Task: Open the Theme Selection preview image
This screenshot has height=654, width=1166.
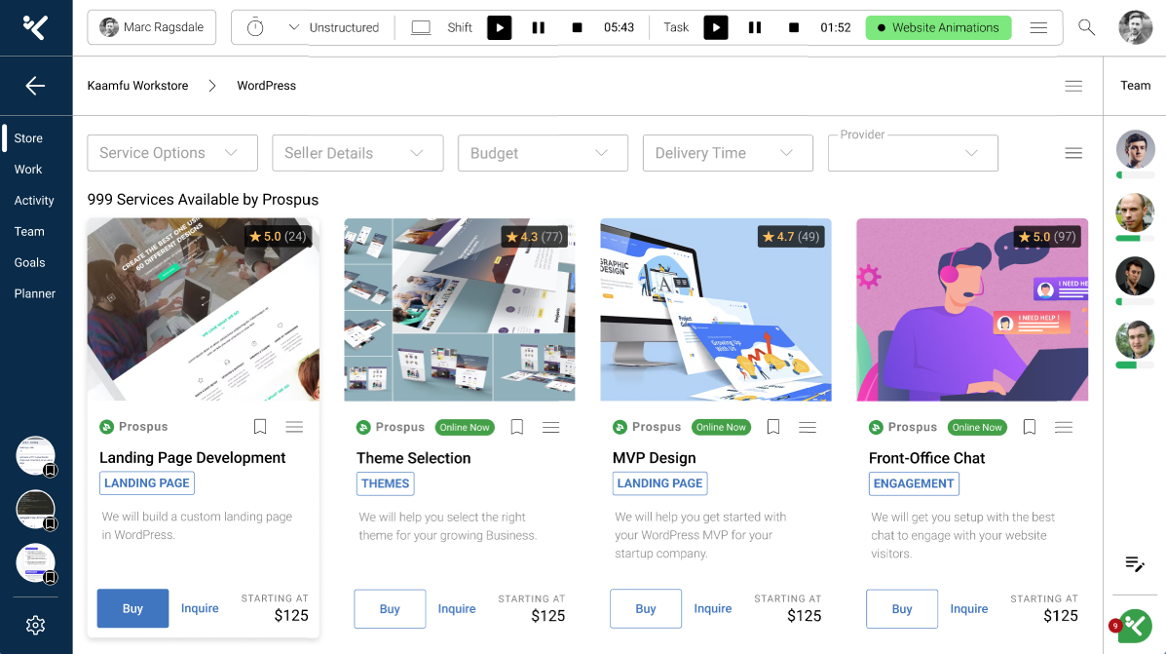Action: tap(460, 310)
